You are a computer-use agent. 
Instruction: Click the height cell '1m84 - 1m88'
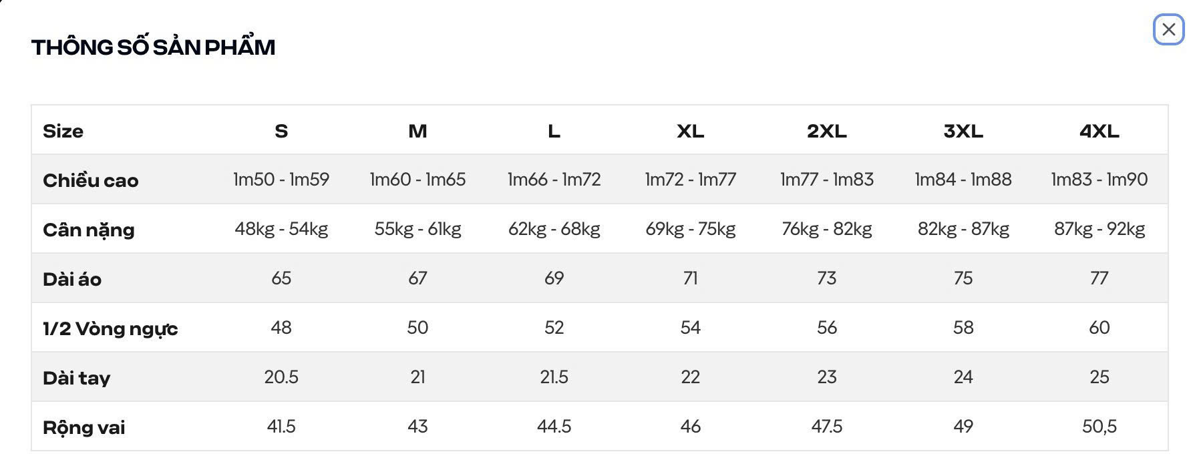point(963,180)
